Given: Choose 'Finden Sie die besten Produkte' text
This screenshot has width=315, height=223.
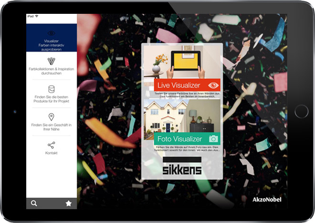Looking at the screenshot, I should [51, 100].
